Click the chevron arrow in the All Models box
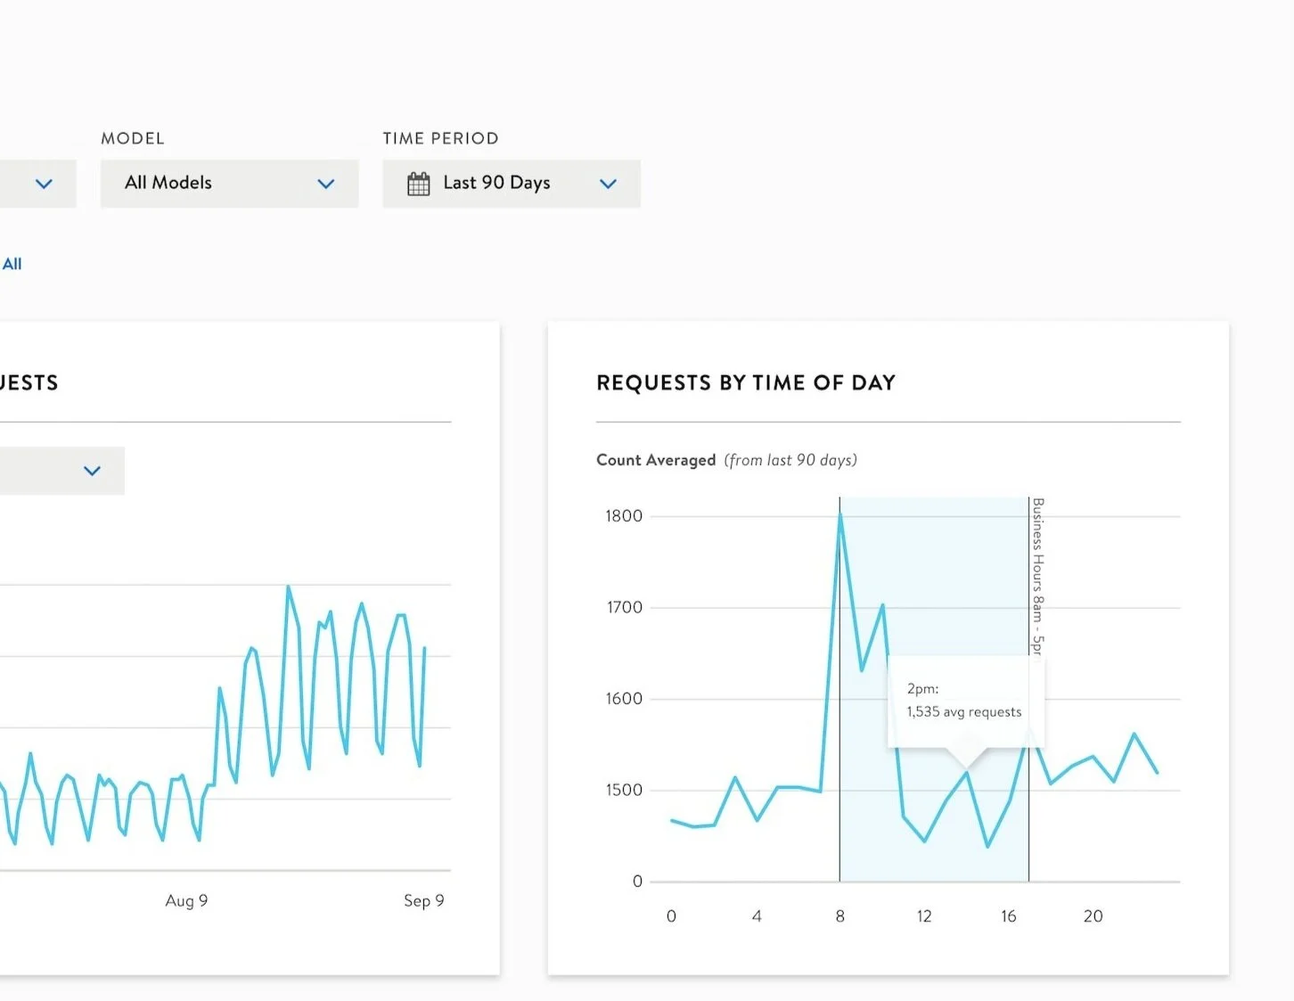Screen dimensions: 1294x1001 click(326, 184)
